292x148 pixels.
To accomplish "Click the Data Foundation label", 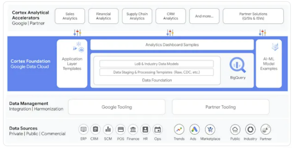I will pos(157,80).
